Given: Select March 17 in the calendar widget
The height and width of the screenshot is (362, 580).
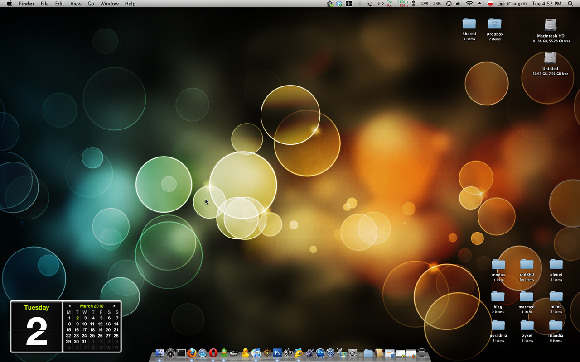Looking at the screenshot, I should (84, 330).
